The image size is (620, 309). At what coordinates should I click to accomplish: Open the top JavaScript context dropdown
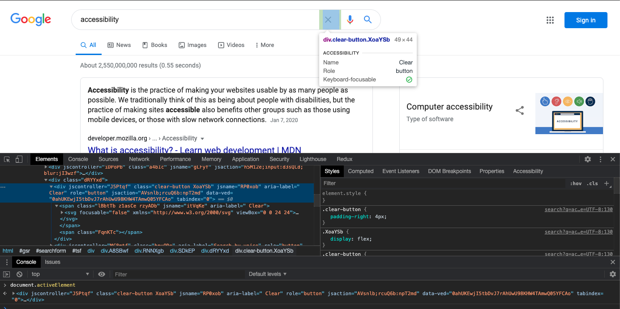tap(60, 274)
